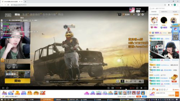Image resolution: width=180 pixels, height=101 pixels.
Task: Open the 生存通行證 survivor pass tab
Action: [x=49, y=14]
